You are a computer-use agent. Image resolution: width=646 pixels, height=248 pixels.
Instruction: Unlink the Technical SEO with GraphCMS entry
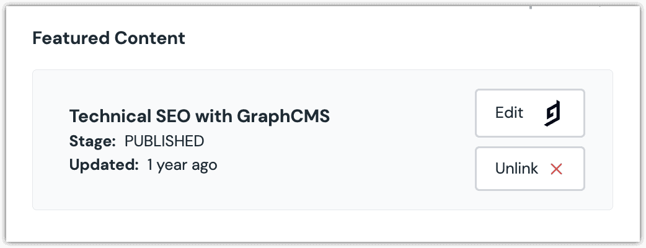[x=530, y=169]
